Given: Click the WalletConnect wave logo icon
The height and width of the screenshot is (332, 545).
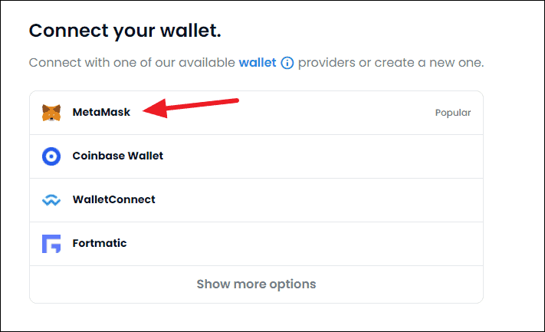Looking at the screenshot, I should pyautogui.click(x=51, y=200).
